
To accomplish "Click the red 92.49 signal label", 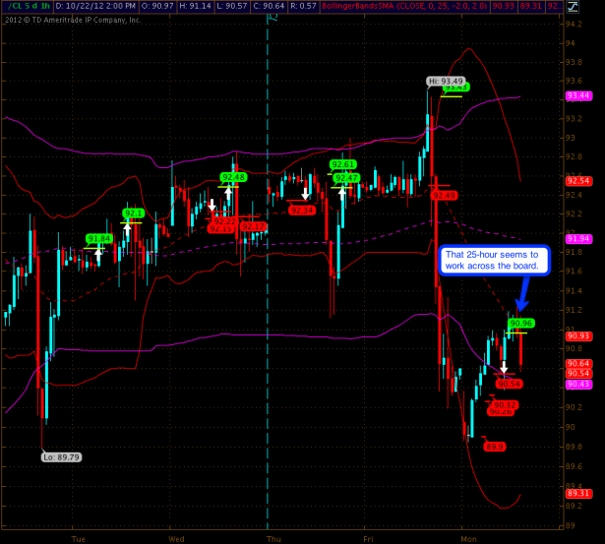I will (445, 196).
